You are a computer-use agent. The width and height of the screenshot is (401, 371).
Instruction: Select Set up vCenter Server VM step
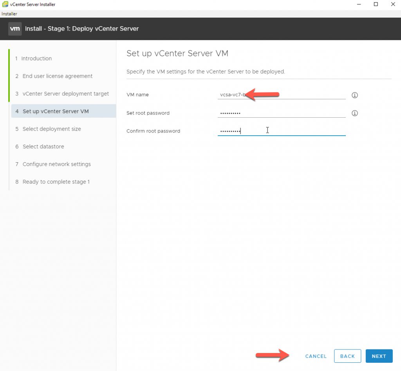(63, 111)
